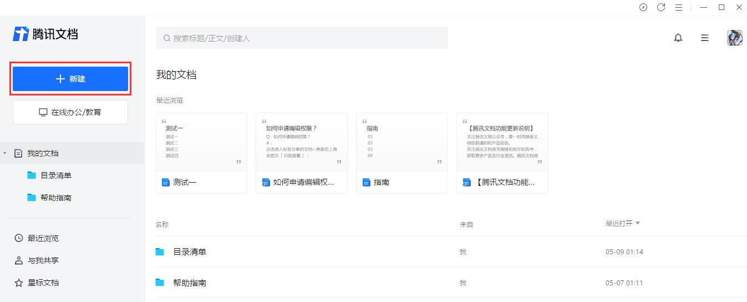Click 星标文档 star icon in sidebar
This screenshot has height=302, width=747.
(x=18, y=283)
